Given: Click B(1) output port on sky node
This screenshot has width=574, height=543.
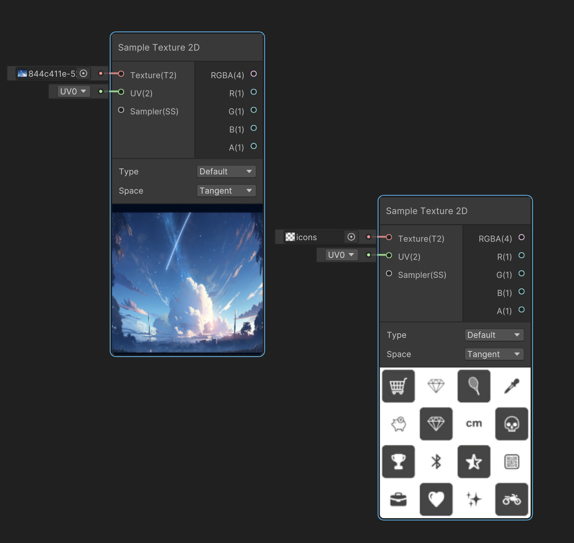Looking at the screenshot, I should 254,128.
